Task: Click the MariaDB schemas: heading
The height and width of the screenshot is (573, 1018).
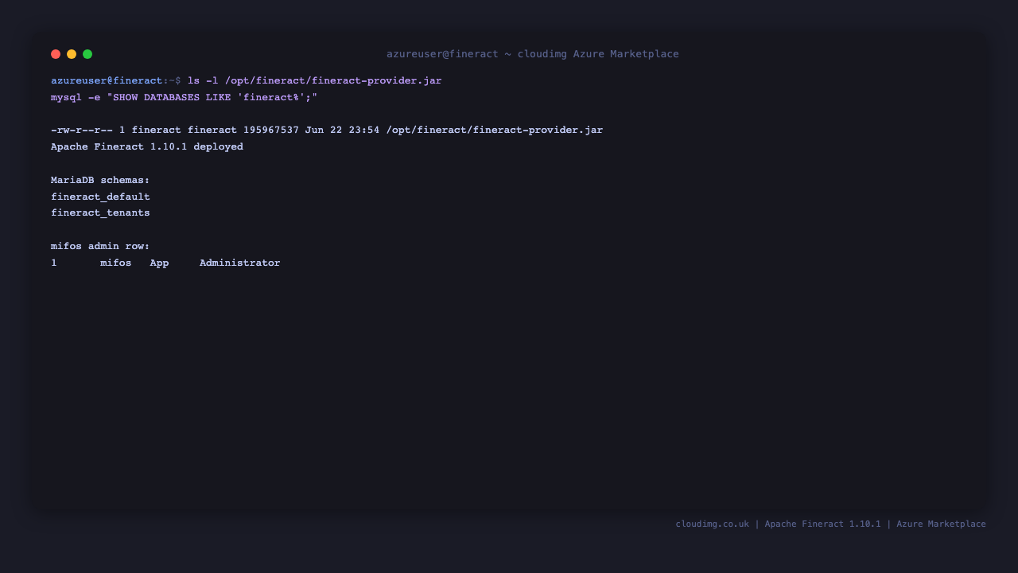Action: coord(100,180)
